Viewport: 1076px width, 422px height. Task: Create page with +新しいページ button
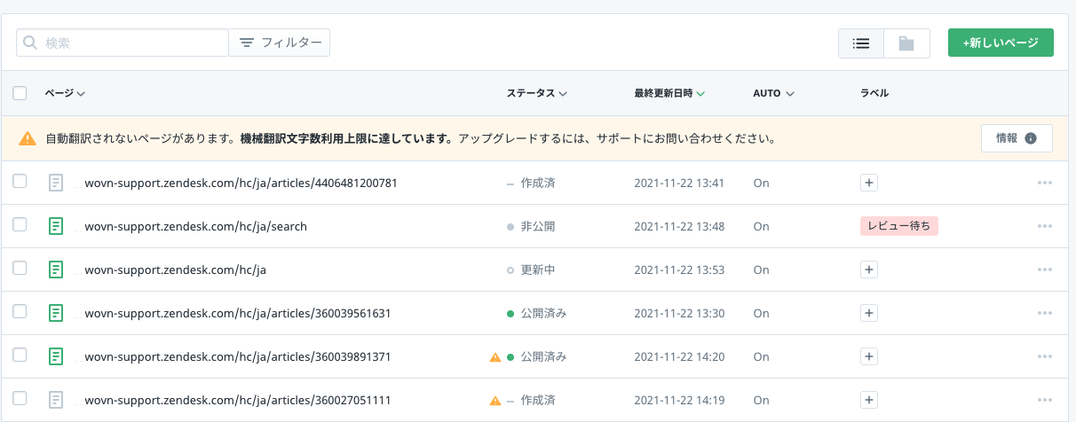tap(1001, 43)
